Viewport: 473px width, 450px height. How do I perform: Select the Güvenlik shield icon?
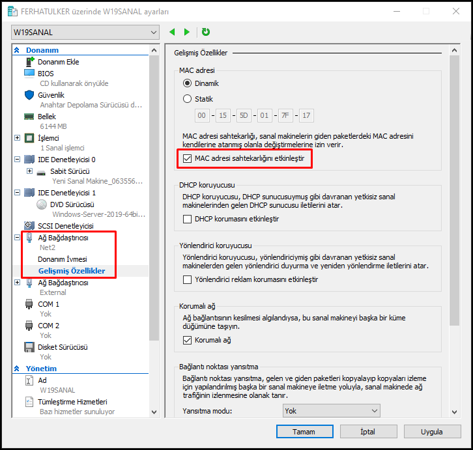coord(29,95)
